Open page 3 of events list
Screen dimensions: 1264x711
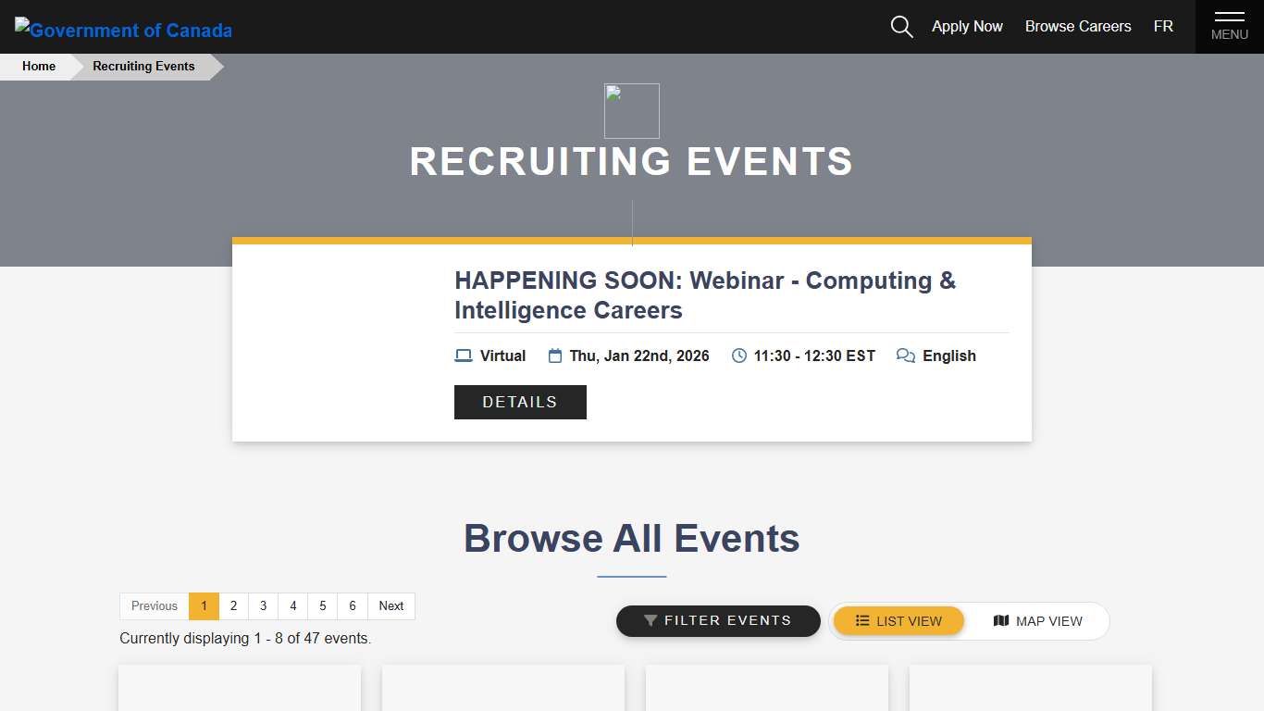263,605
